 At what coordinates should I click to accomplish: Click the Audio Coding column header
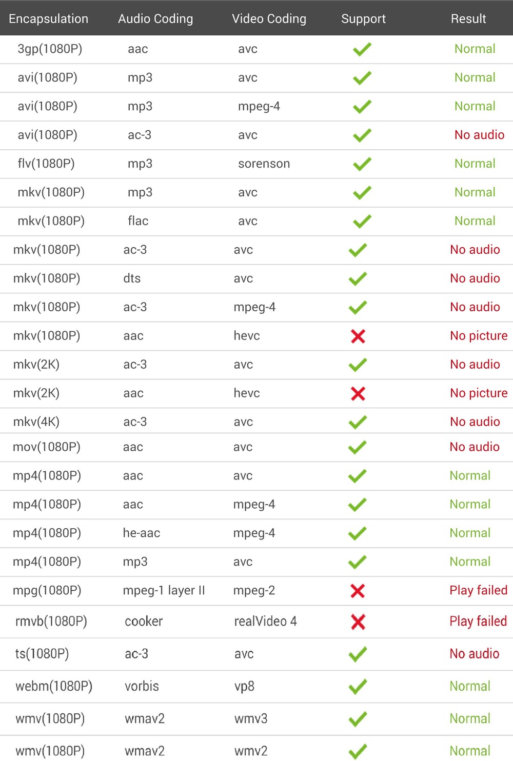click(155, 19)
